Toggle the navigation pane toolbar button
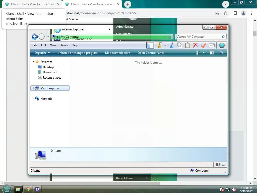Screen dimensions: 257x193 [150, 45]
